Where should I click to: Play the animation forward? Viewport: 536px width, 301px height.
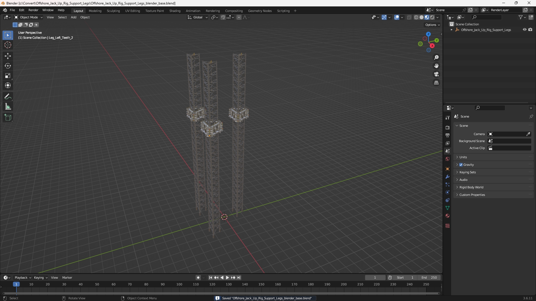[x=228, y=278]
